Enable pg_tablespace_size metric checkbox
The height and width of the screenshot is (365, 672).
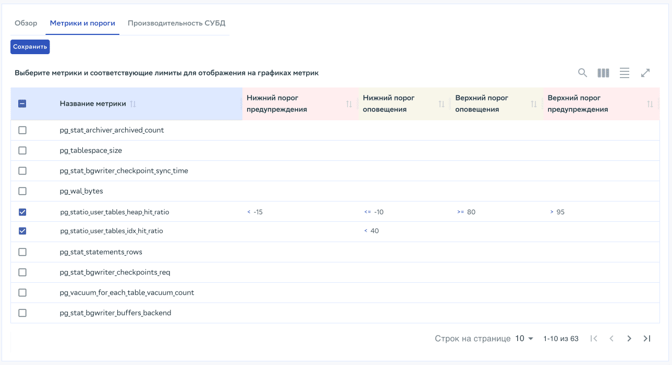tap(22, 150)
